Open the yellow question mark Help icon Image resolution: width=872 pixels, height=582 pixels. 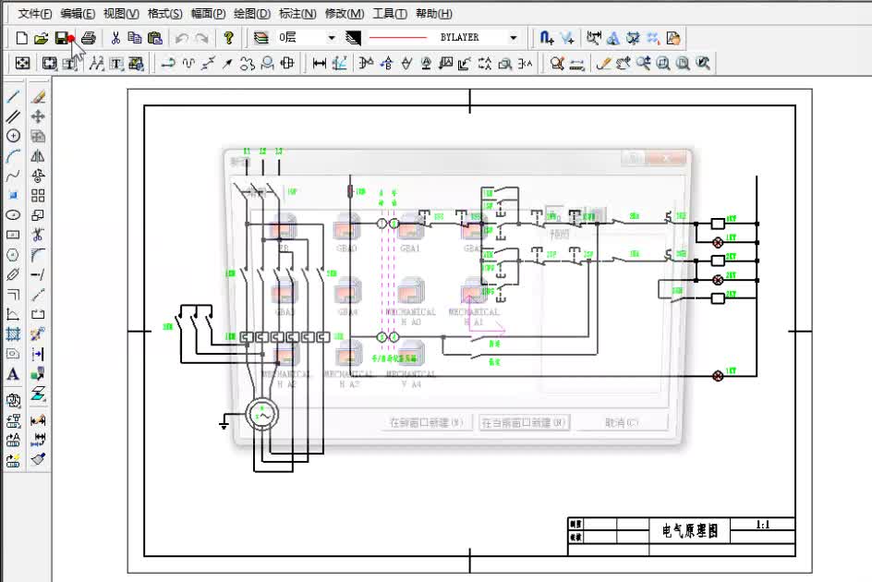(x=228, y=38)
